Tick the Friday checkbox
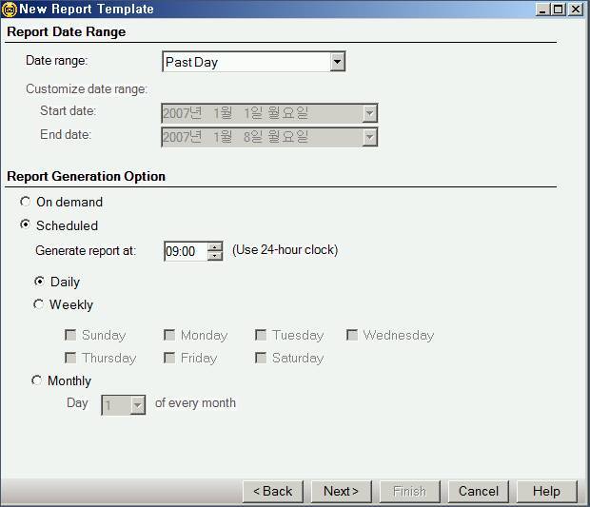The image size is (590, 507). pyautogui.click(x=169, y=358)
